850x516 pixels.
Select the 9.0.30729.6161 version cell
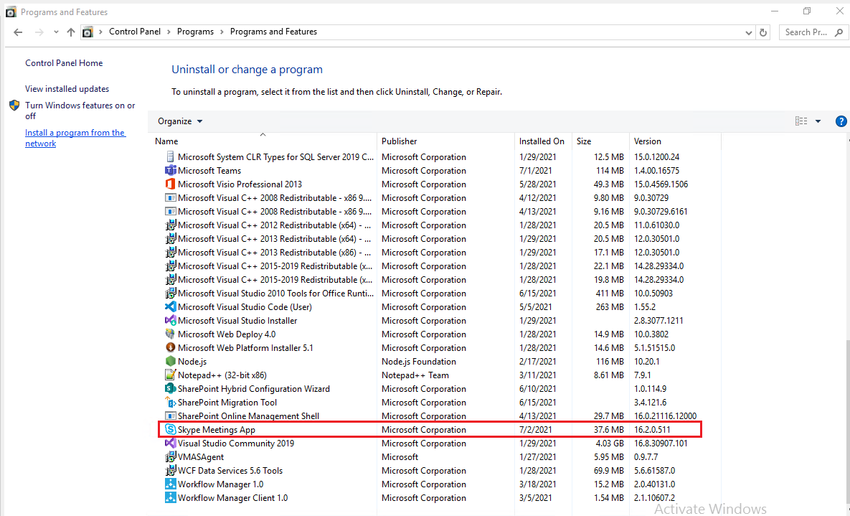point(661,212)
